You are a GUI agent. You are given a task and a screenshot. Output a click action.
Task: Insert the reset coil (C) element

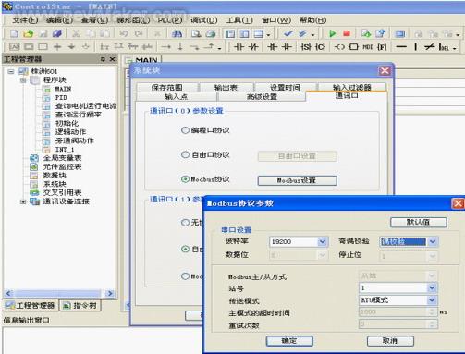point(321,47)
